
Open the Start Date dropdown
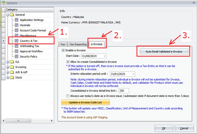(x=104, y=56)
